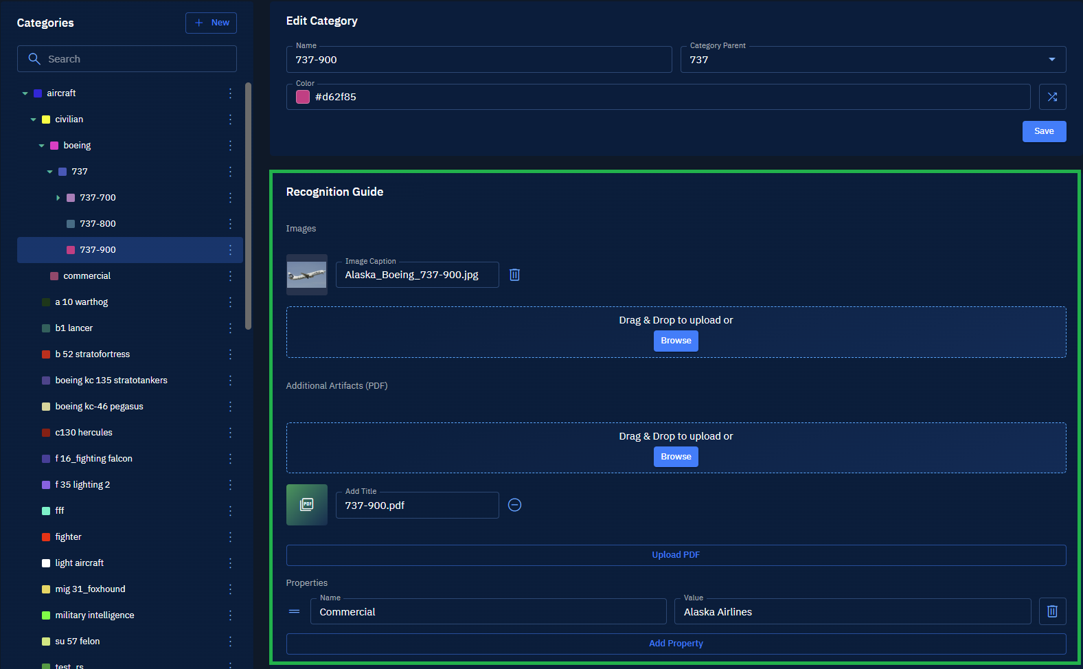The width and height of the screenshot is (1083, 669).
Task: Select the commercial category in tree
Action: click(x=87, y=276)
